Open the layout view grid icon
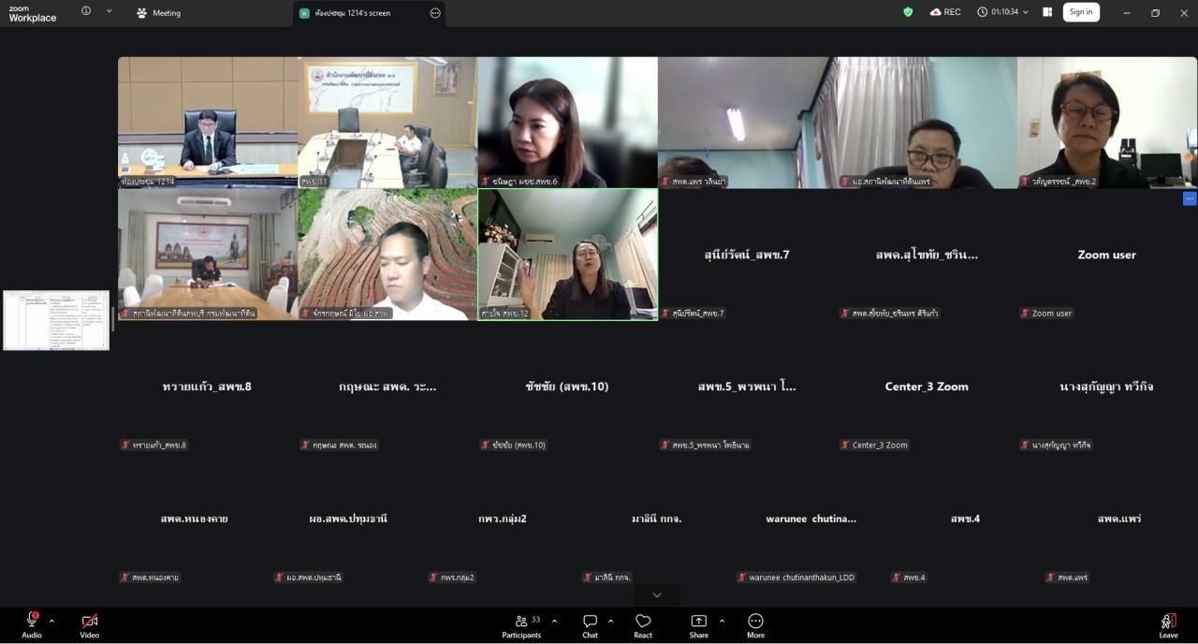 (1047, 12)
